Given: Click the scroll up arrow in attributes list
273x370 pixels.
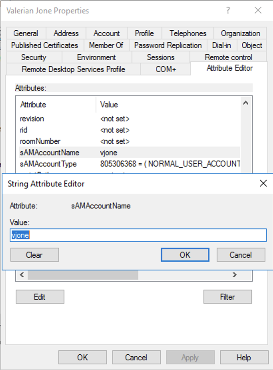Looking at the screenshot, I should coord(246,103).
